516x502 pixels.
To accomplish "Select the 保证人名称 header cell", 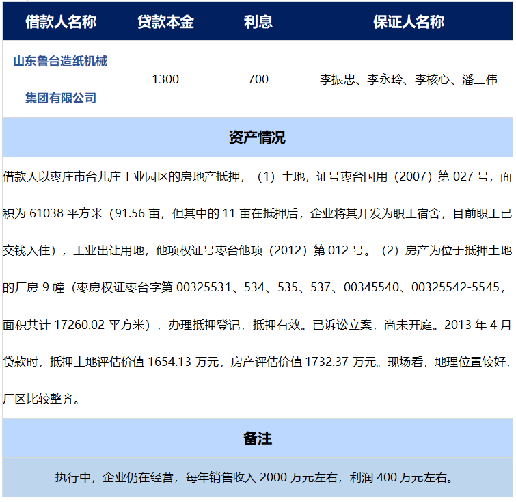I will coord(408,22).
